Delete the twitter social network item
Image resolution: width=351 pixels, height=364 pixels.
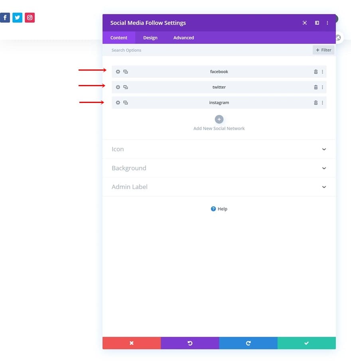(x=316, y=87)
